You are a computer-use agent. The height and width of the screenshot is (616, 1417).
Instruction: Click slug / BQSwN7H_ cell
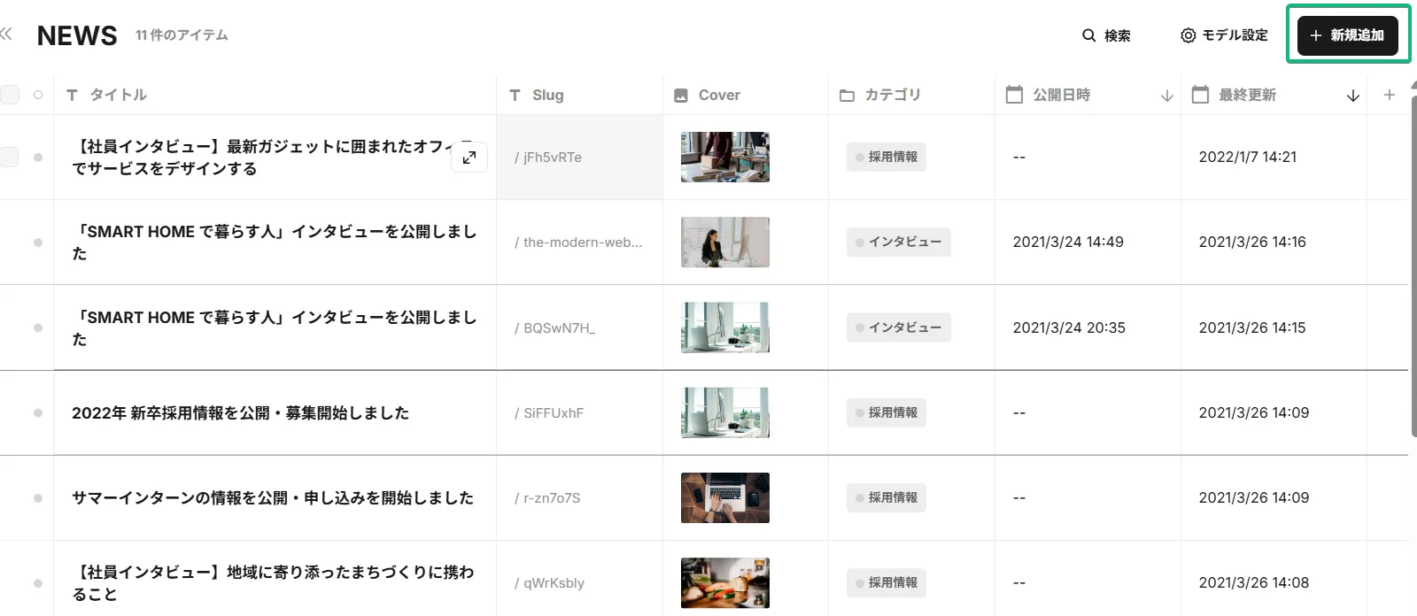click(579, 327)
